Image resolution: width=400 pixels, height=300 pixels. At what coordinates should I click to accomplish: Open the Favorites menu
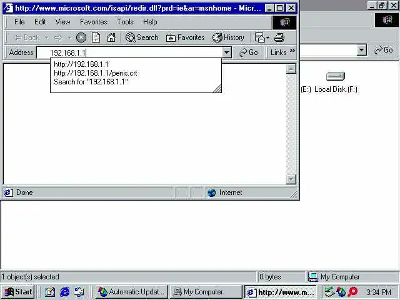tap(93, 22)
